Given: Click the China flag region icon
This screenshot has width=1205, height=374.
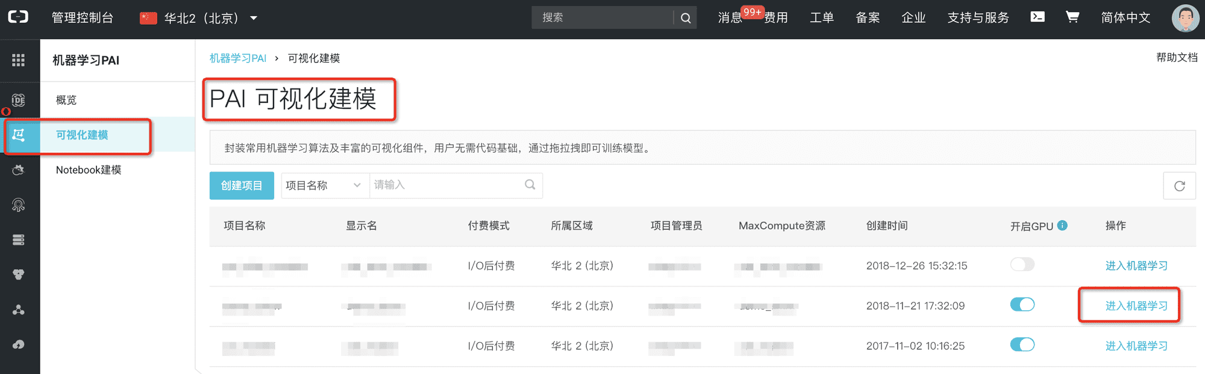Looking at the screenshot, I should 148,18.
